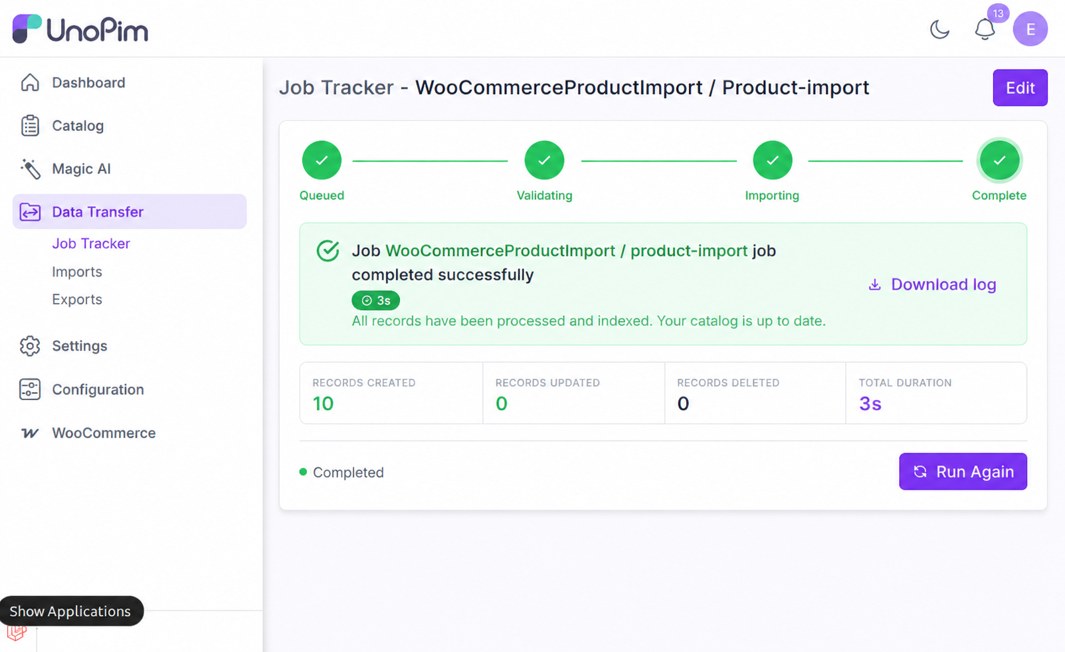The image size is (1065, 652).
Task: Click the Completed status text
Action: (348, 473)
